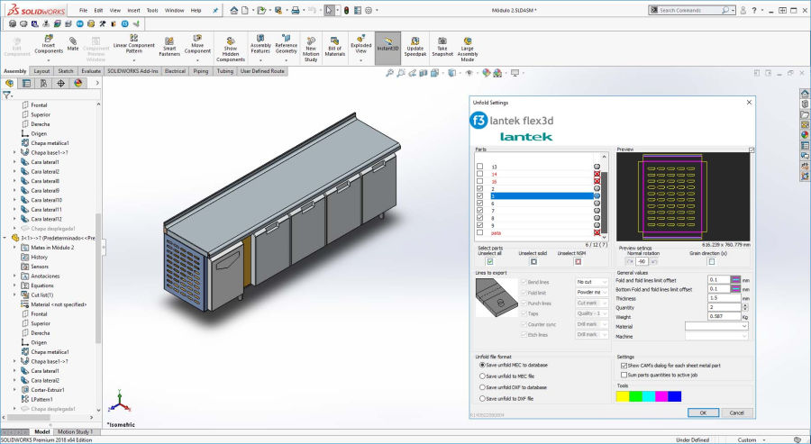Open the Material dropdown
This screenshot has width=811, height=444.
[x=716, y=326]
